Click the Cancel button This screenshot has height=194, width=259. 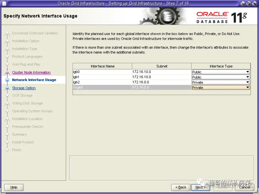(245, 188)
